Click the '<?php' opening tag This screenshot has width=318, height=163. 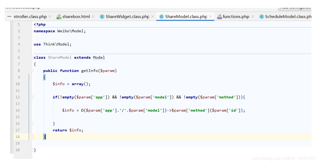(x=40, y=25)
